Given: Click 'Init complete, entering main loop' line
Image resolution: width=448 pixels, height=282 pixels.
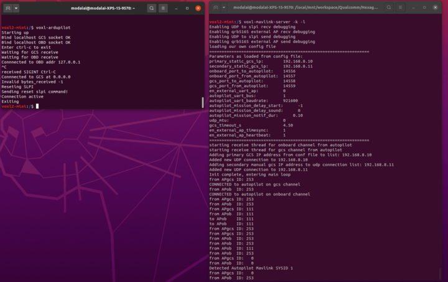Looking at the screenshot, I should coord(250,174).
